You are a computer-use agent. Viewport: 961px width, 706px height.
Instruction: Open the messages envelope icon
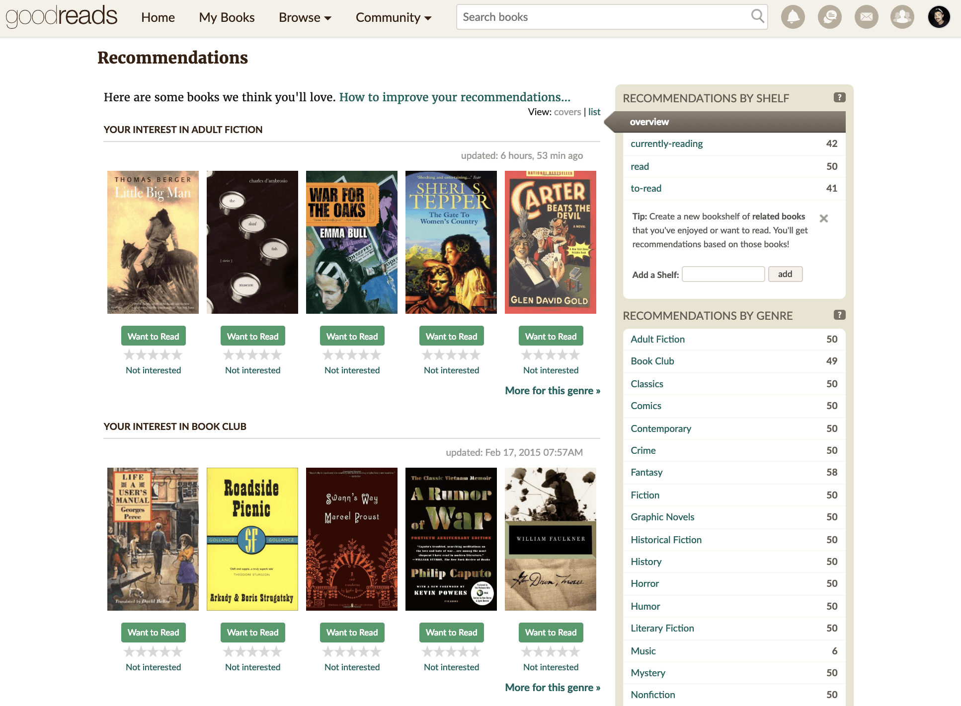(866, 16)
